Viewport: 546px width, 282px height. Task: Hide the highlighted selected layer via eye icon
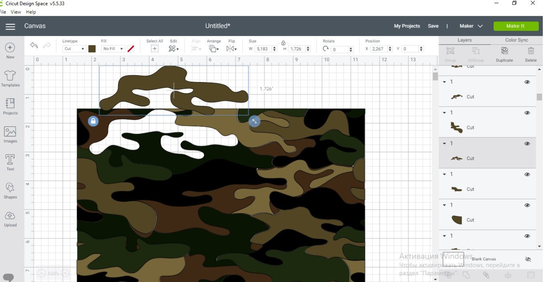527,144
